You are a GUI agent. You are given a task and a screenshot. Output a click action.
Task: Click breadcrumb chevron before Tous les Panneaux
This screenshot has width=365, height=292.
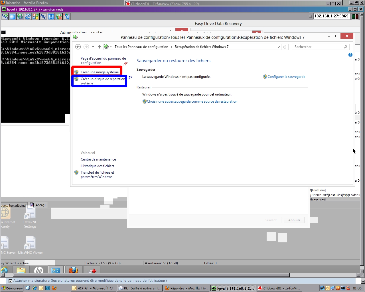(x=111, y=47)
